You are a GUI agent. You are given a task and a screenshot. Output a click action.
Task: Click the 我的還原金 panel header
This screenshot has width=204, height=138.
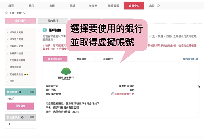pyautogui.click(x=20, y=117)
